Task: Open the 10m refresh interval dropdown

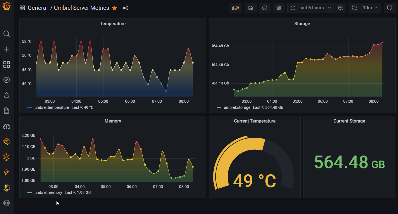Action: [x=370, y=8]
